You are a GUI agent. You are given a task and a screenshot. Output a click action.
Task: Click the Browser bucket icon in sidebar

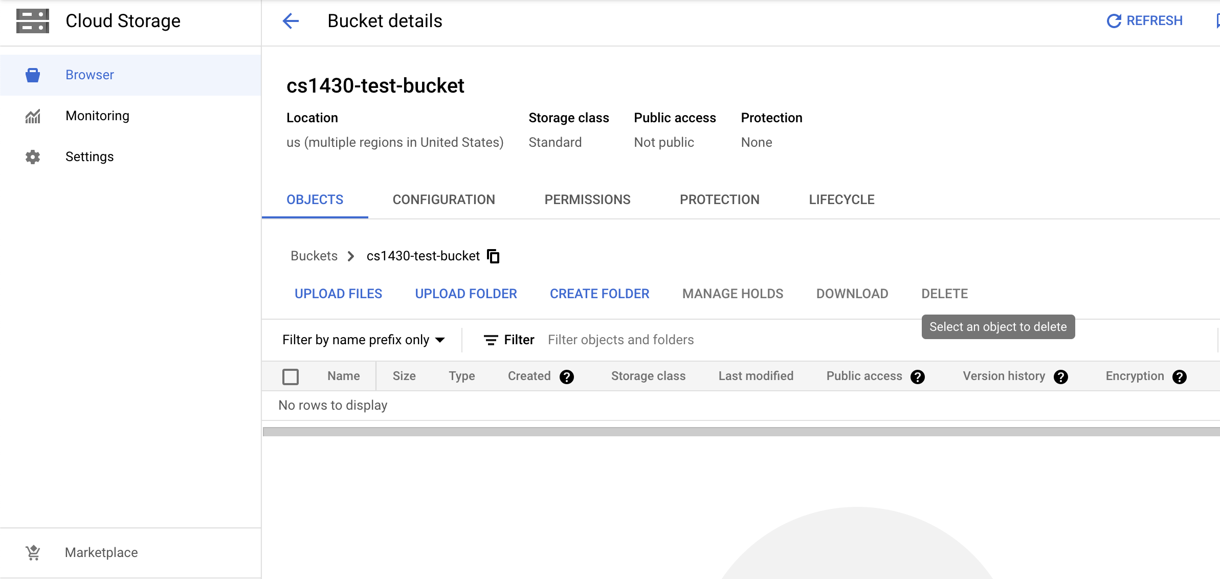33,75
